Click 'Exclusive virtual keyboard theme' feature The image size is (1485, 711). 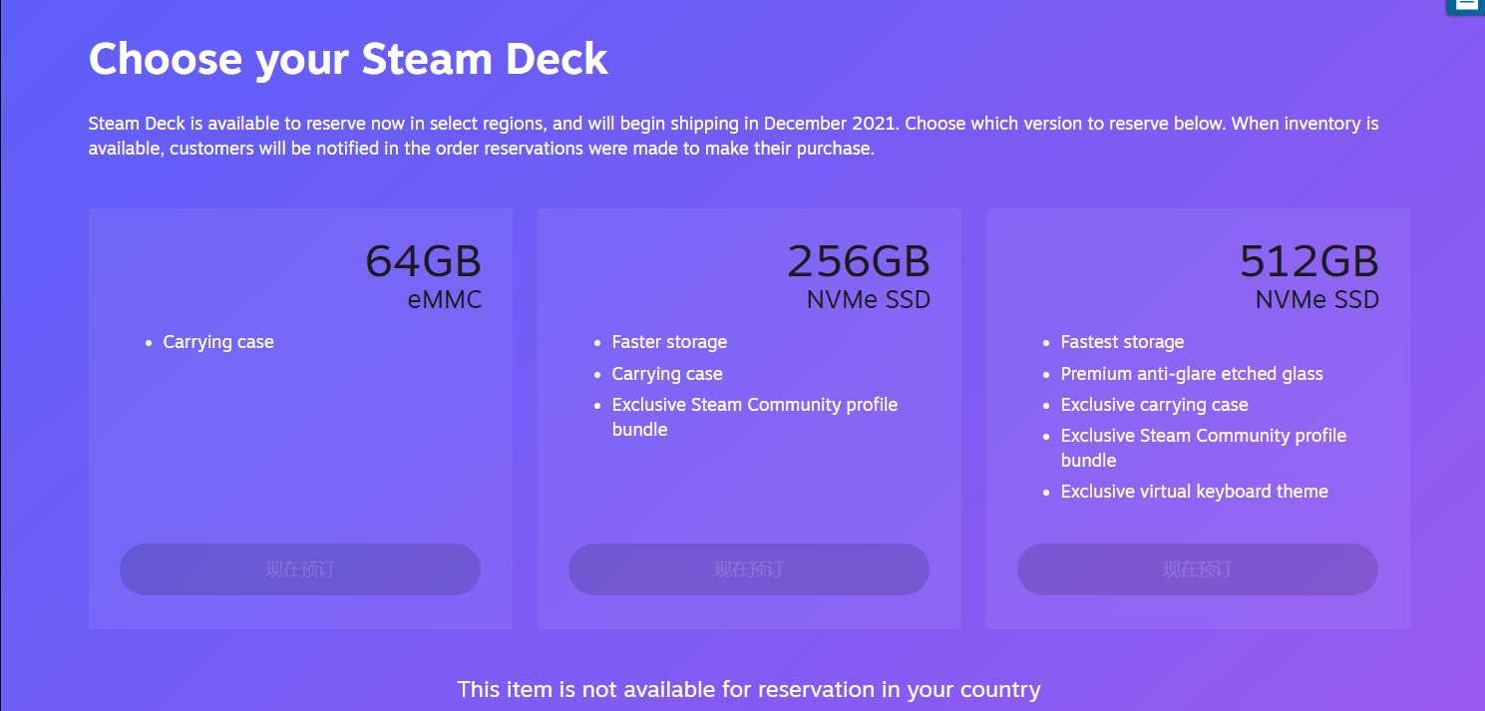1194,492
